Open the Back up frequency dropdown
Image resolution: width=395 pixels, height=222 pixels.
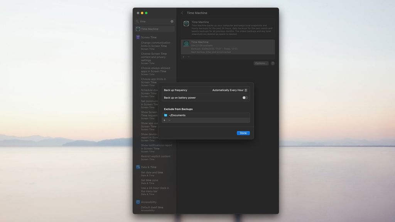230,90
